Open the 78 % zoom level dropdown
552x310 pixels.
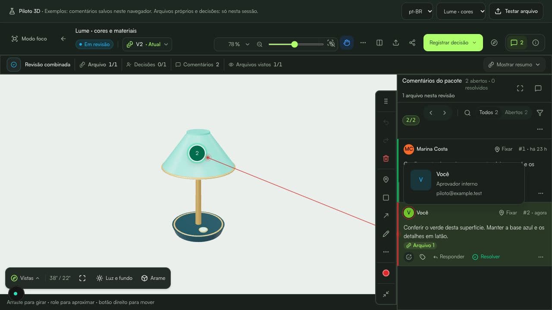tap(239, 44)
